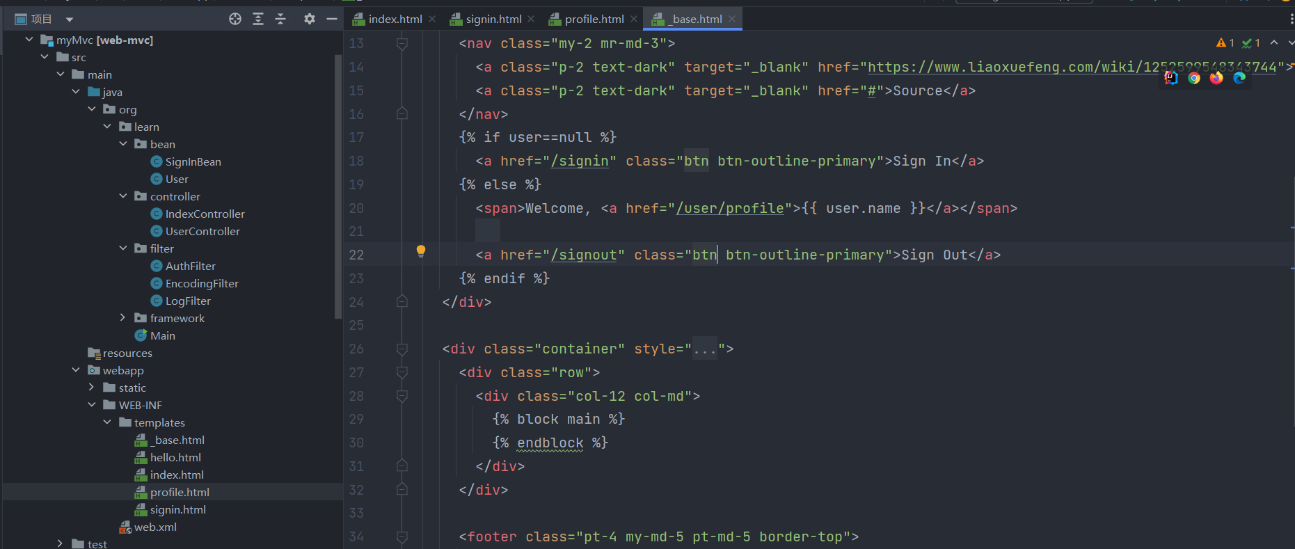Click the liaoxuefeng.com URL in line 14

coord(1072,67)
